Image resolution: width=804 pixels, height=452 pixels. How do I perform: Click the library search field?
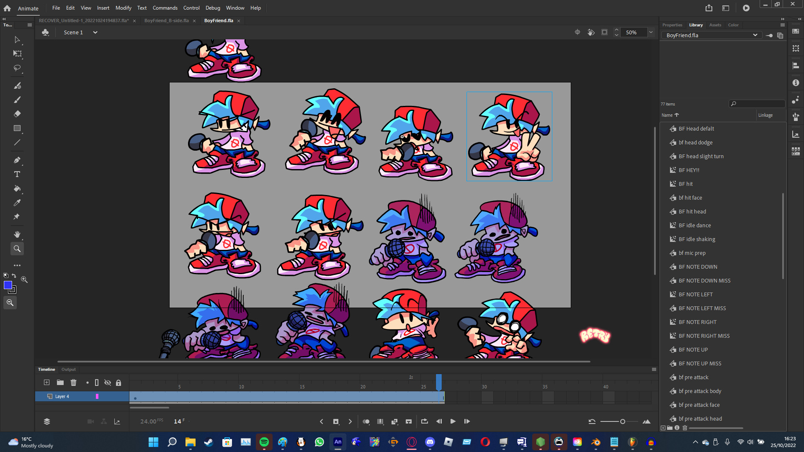[x=757, y=104]
